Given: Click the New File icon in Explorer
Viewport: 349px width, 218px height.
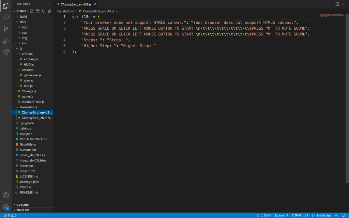Looking at the screenshot, I should point(32,11).
